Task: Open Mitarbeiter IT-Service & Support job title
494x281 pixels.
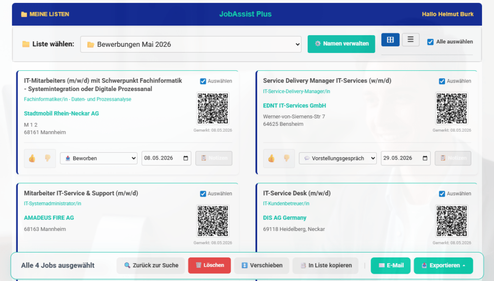Action: [81, 193]
